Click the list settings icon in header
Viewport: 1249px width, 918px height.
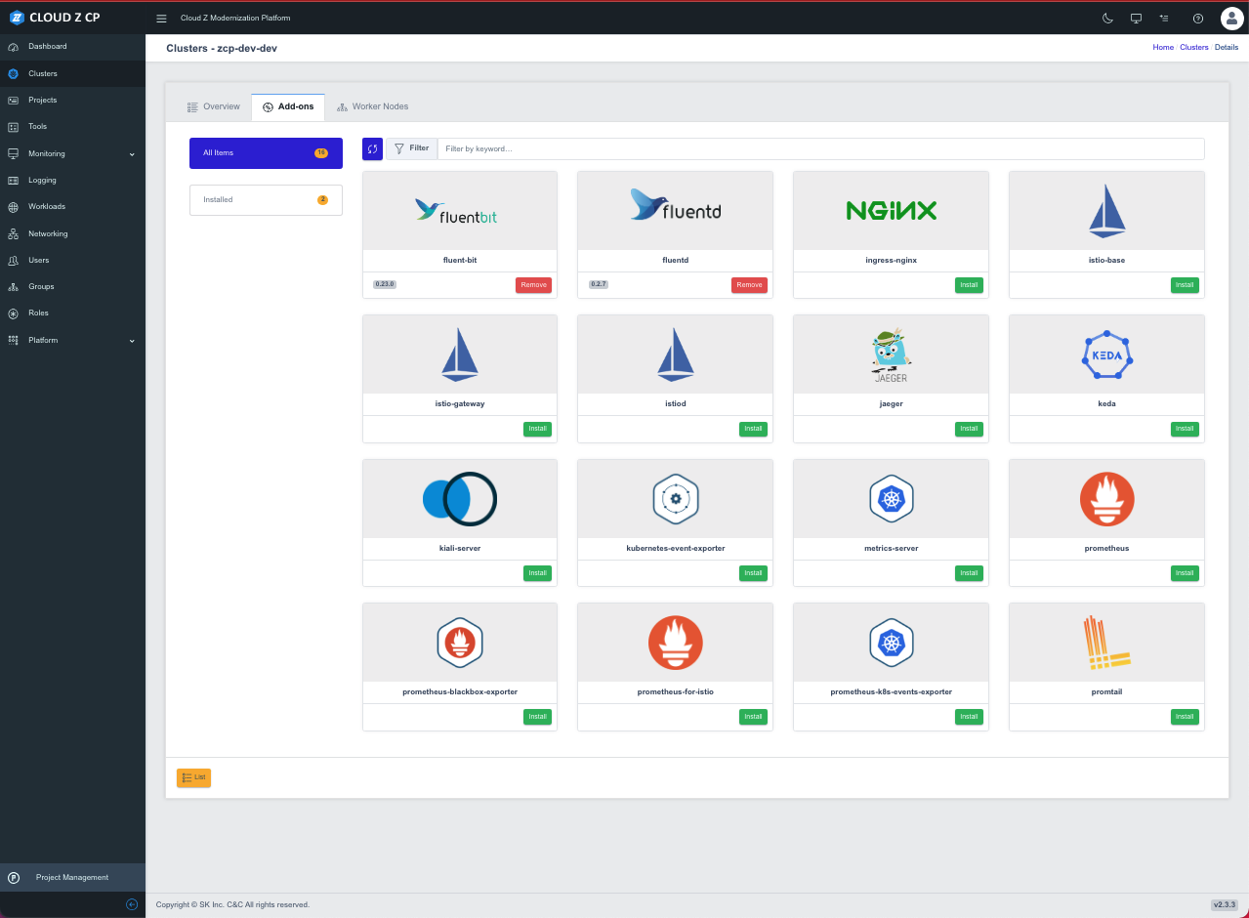(x=1164, y=19)
